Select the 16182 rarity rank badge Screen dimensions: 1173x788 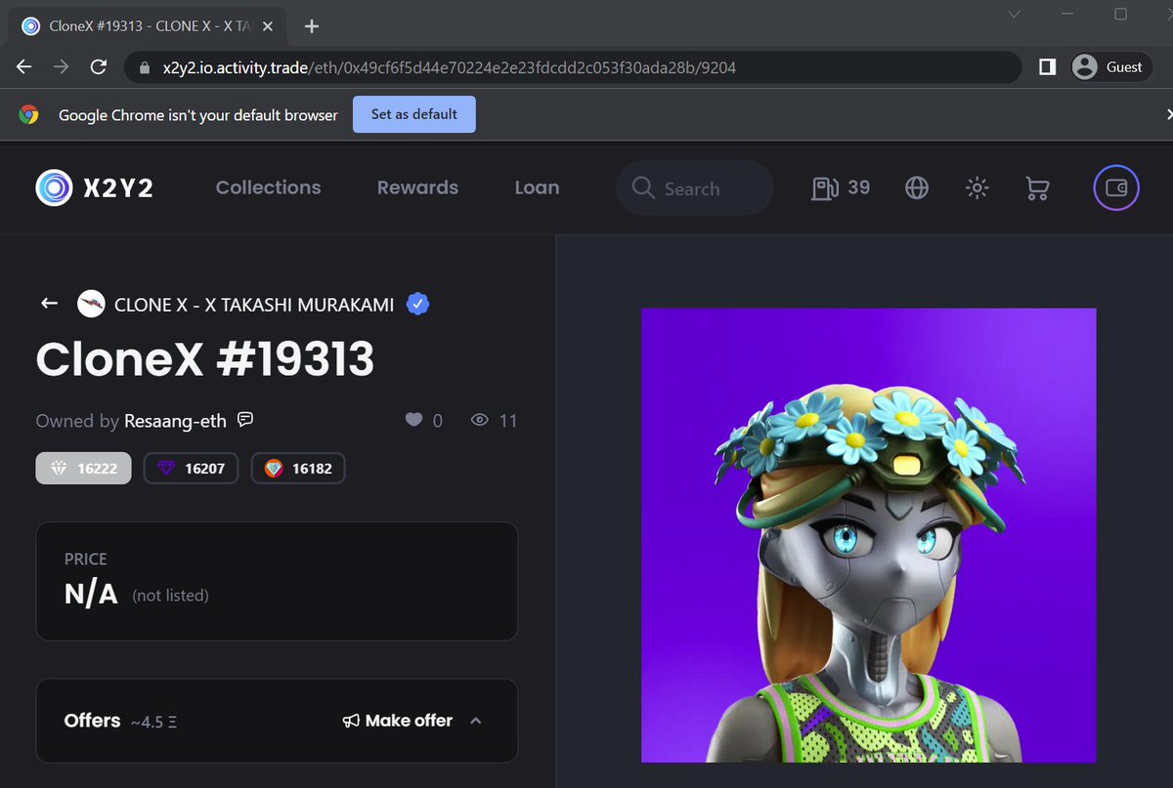pos(298,469)
